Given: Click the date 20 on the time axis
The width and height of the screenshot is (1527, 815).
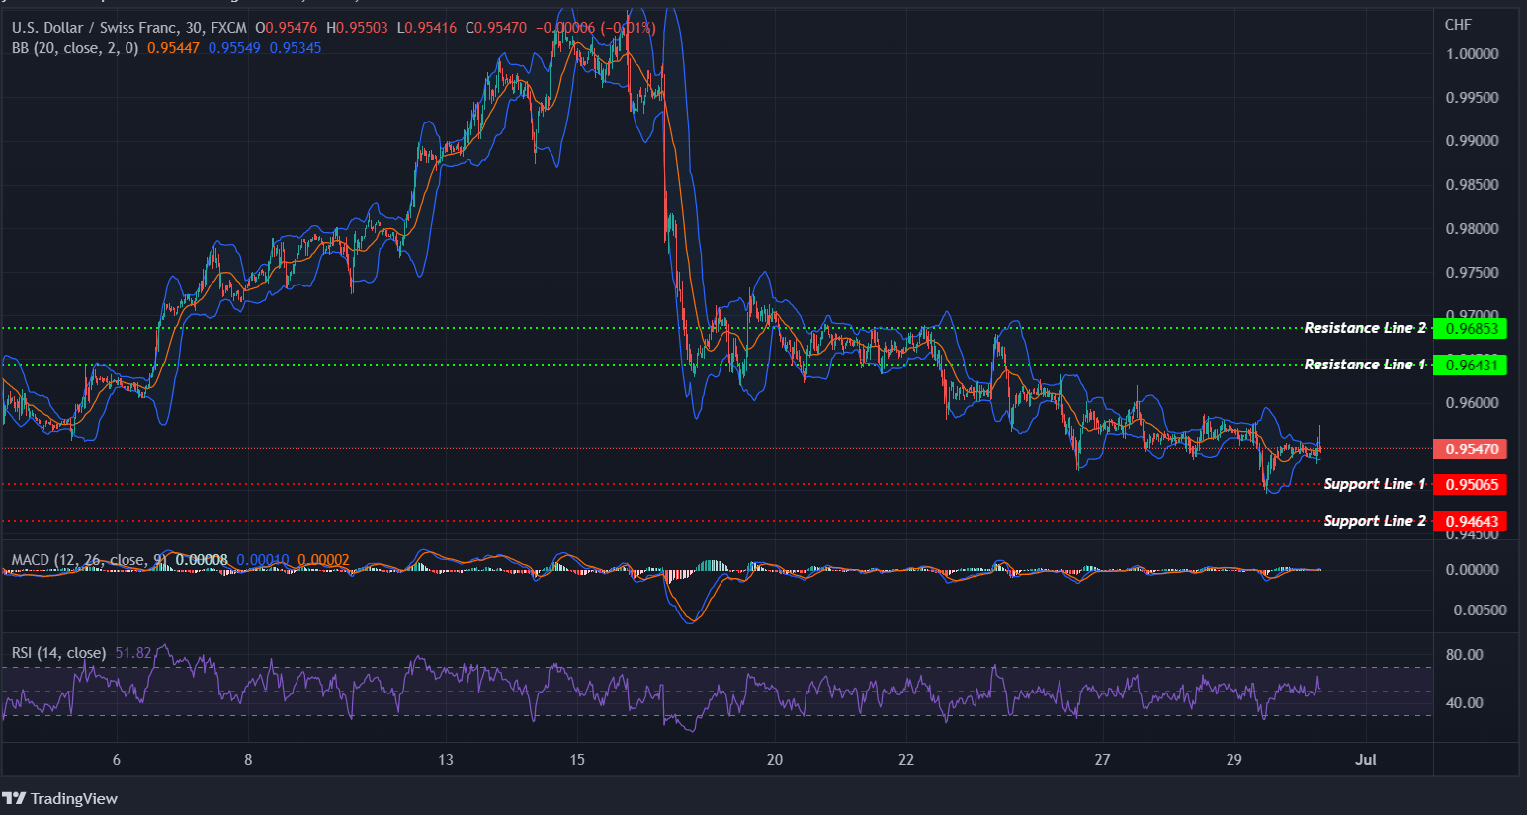Looking at the screenshot, I should [774, 760].
